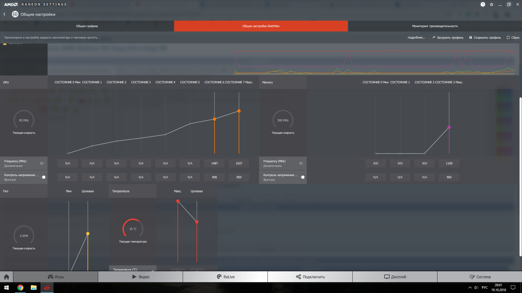Open the Игры gamepad section
This screenshot has width=522, height=293.
point(56,277)
